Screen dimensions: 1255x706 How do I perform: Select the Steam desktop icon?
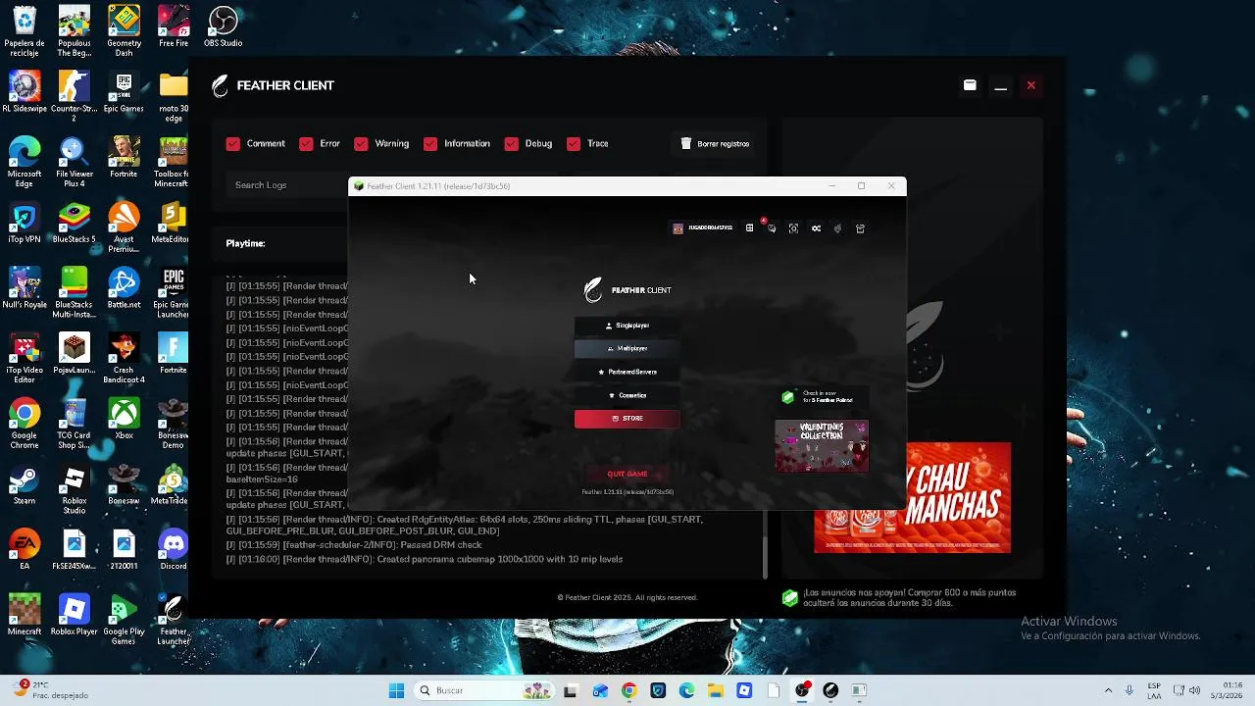pyautogui.click(x=25, y=485)
